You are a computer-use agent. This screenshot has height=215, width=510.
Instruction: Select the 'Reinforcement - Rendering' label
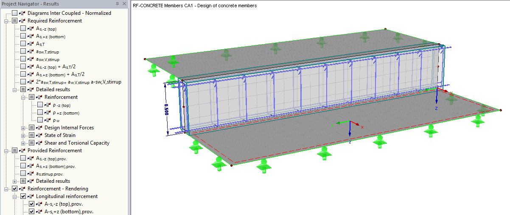(58, 189)
